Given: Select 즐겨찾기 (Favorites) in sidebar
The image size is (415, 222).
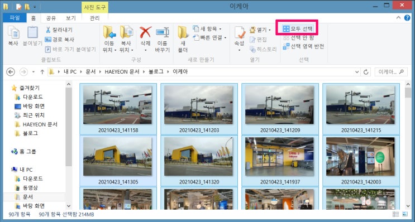Looking at the screenshot, I should [26, 88].
